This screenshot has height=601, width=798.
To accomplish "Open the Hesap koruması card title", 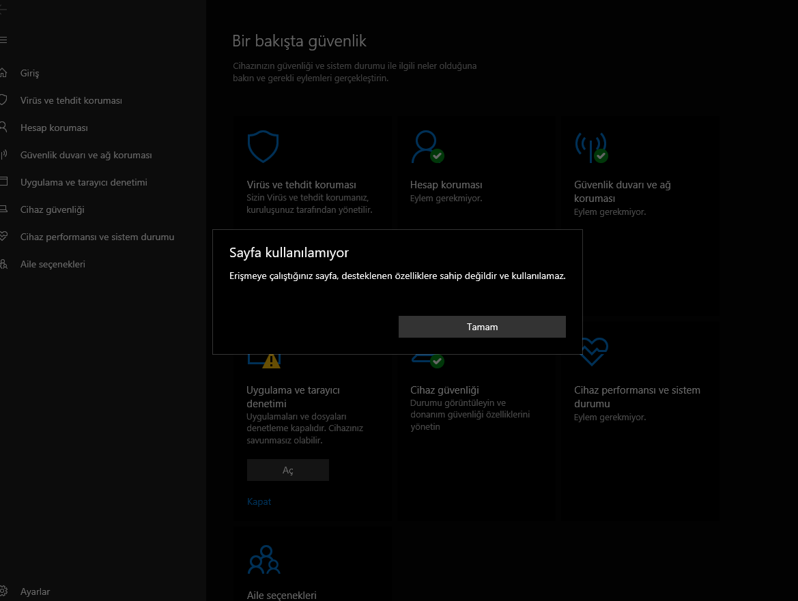I will point(446,185).
